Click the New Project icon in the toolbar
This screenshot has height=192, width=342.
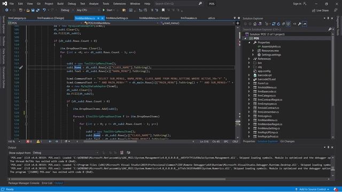point(21,10)
